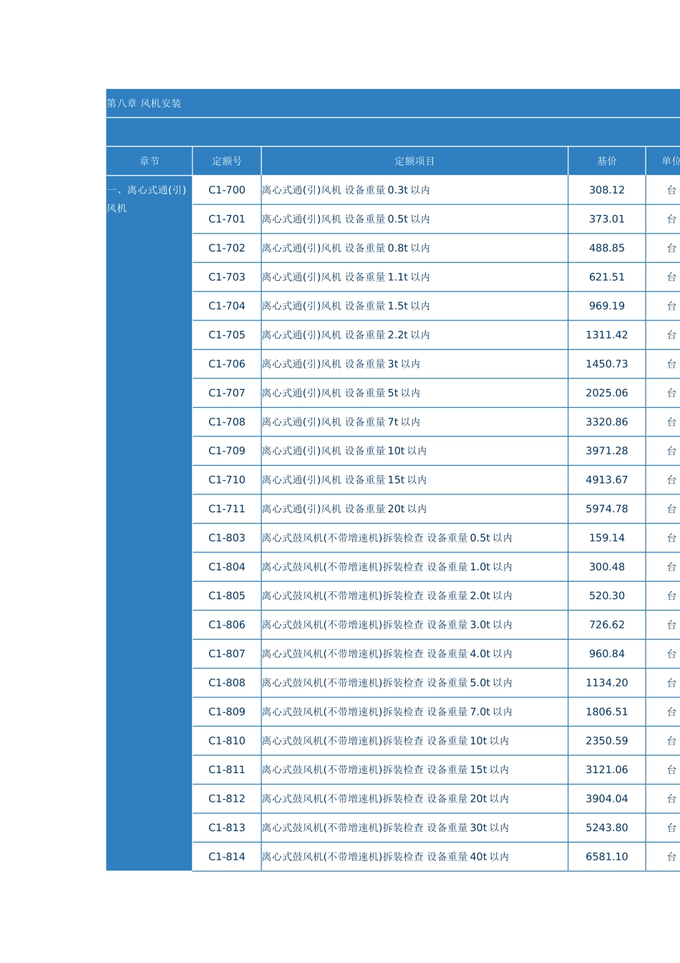This screenshot has width=680, height=963.
Task: Click quota number C1-705
Action: [227, 335]
